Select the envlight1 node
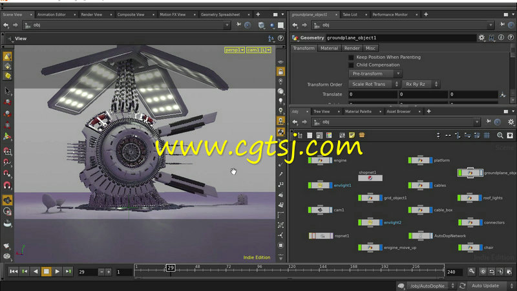517x291 pixels. 320,186
